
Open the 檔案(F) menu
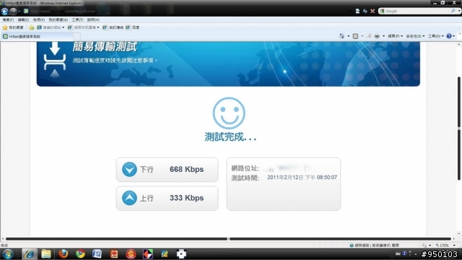pyautogui.click(x=8, y=19)
